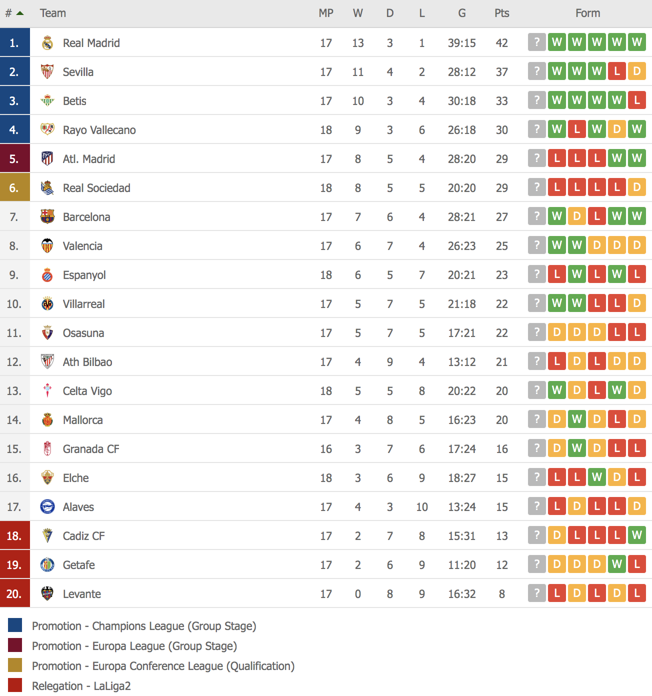Click the Valencia bat crest icon

(x=47, y=246)
